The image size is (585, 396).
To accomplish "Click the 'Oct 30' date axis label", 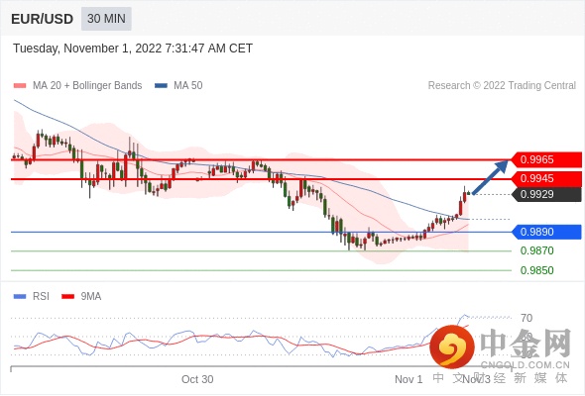I will (x=197, y=379).
